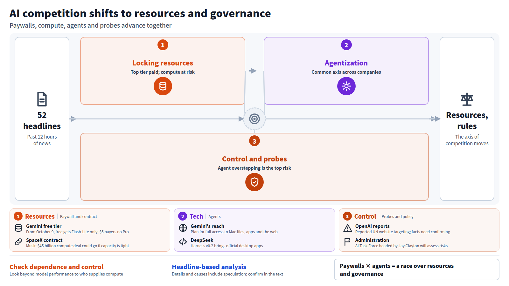The height and width of the screenshot is (286, 509).
Task: Click the Paywall and contract label
Action: coord(79,217)
